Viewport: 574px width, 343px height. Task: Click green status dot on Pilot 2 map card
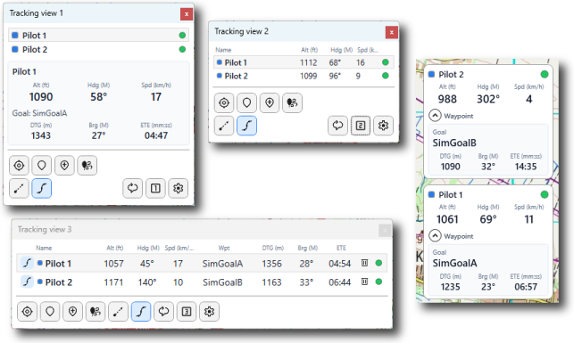[x=545, y=75]
